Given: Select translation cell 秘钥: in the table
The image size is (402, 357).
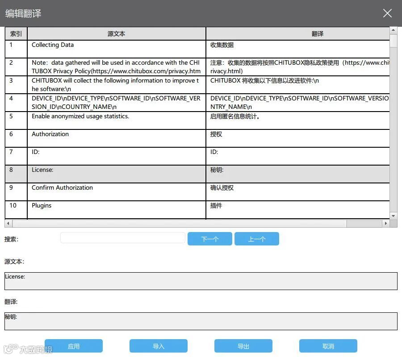Looking at the screenshot, I should pyautogui.click(x=298, y=174).
